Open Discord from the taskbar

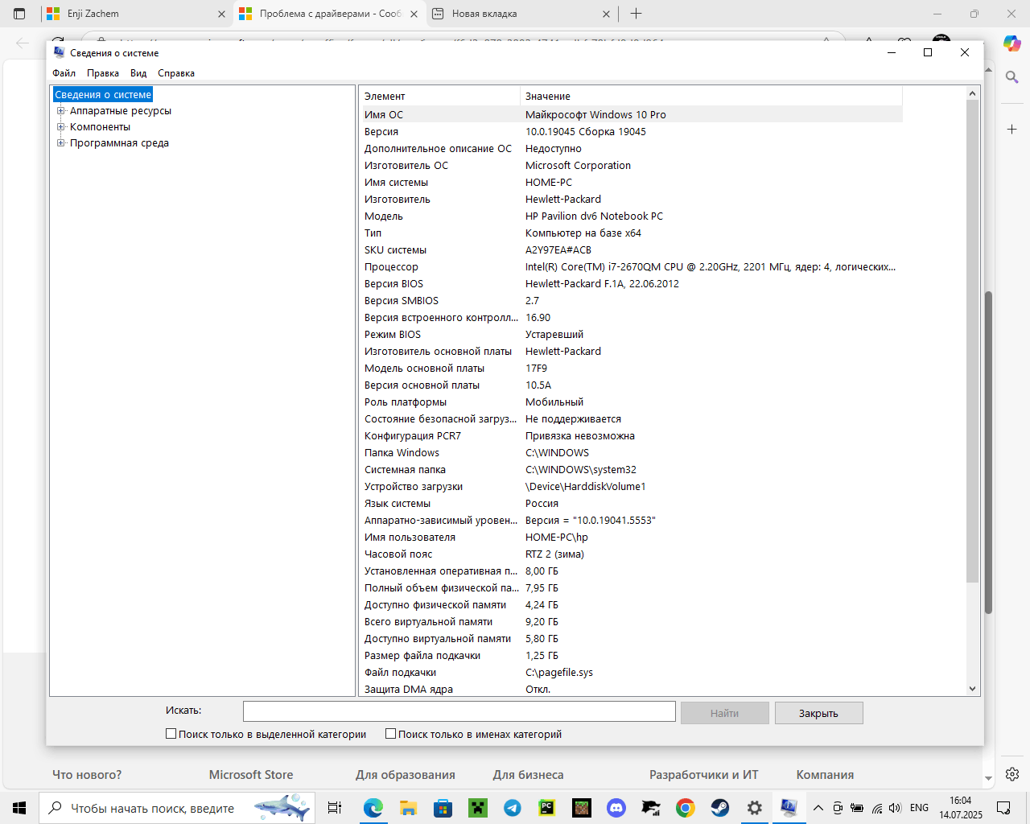[616, 808]
